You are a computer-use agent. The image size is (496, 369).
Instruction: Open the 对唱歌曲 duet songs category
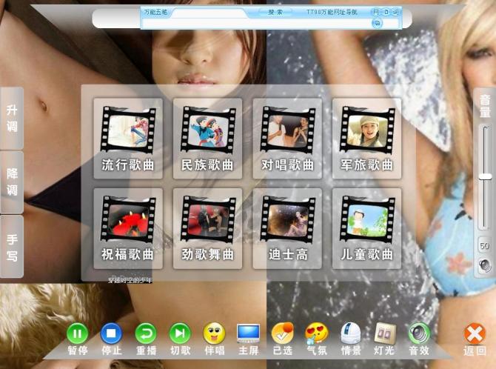coord(287,139)
